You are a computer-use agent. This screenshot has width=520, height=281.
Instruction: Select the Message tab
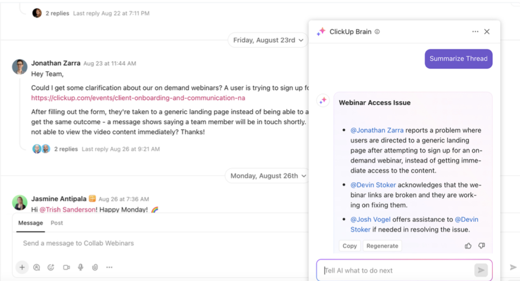(30, 223)
